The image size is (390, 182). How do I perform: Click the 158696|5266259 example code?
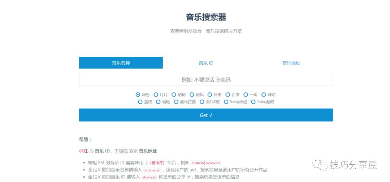pyautogui.click(x=206, y=163)
